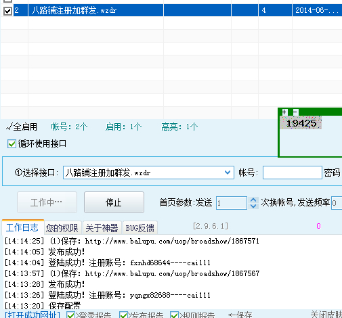This screenshot has width=342, height=318.
Task: Click the version label [2.9.6.1]
Action: pyautogui.click(x=211, y=226)
